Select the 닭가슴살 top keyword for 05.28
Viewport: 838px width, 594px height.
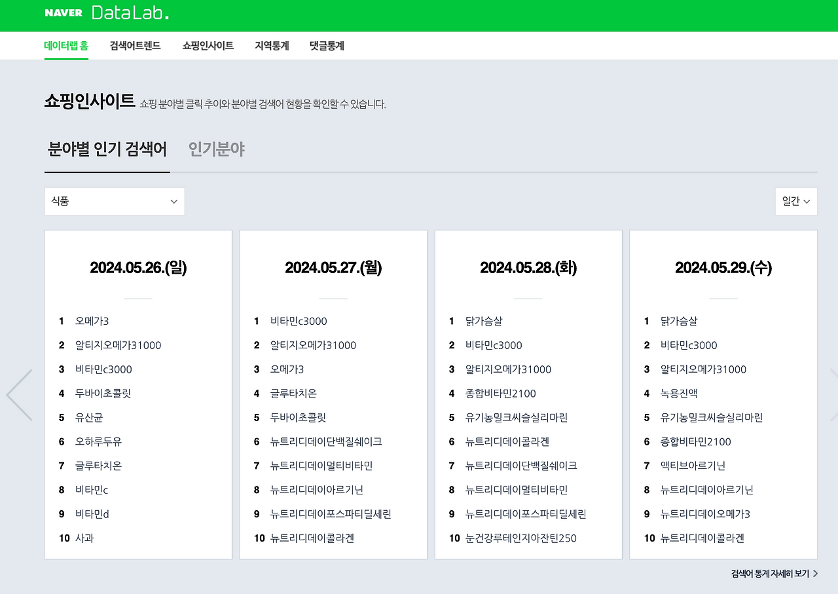484,321
